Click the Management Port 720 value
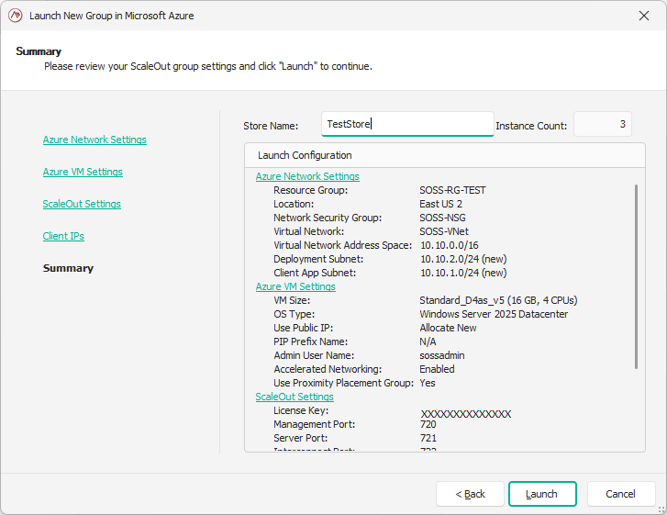Viewport: 667px width, 515px height. [x=428, y=424]
